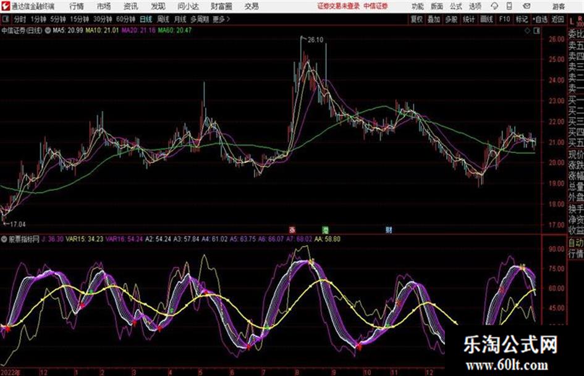Switch to 15分钟 period tab
This screenshot has width=584, height=376.
point(79,19)
